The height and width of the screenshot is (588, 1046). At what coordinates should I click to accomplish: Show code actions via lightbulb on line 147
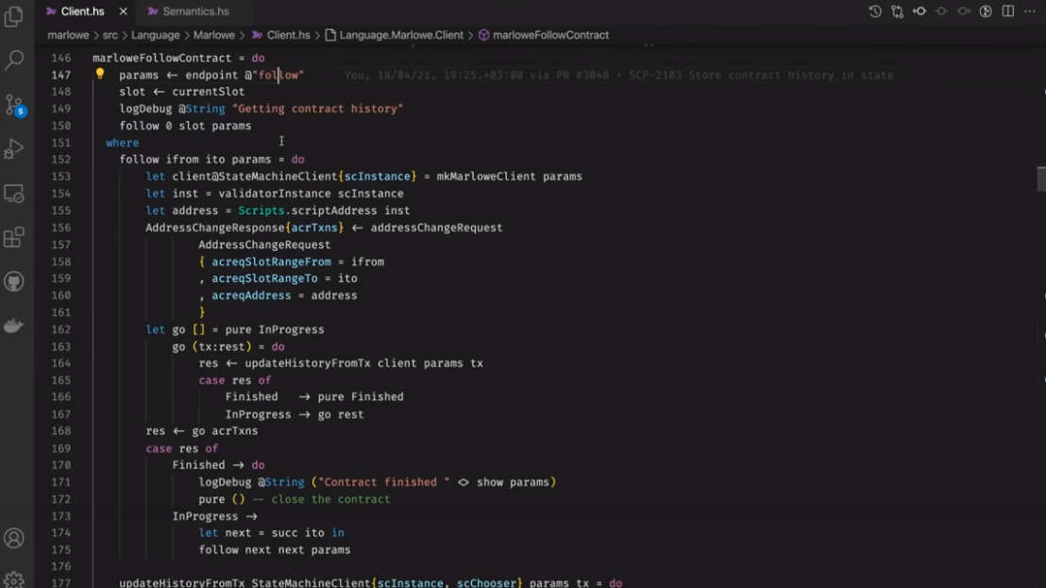(99, 74)
